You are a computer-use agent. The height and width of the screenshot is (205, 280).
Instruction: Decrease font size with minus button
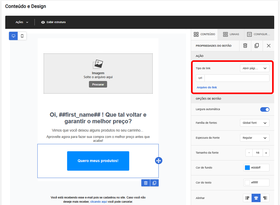pyautogui.click(x=249, y=153)
